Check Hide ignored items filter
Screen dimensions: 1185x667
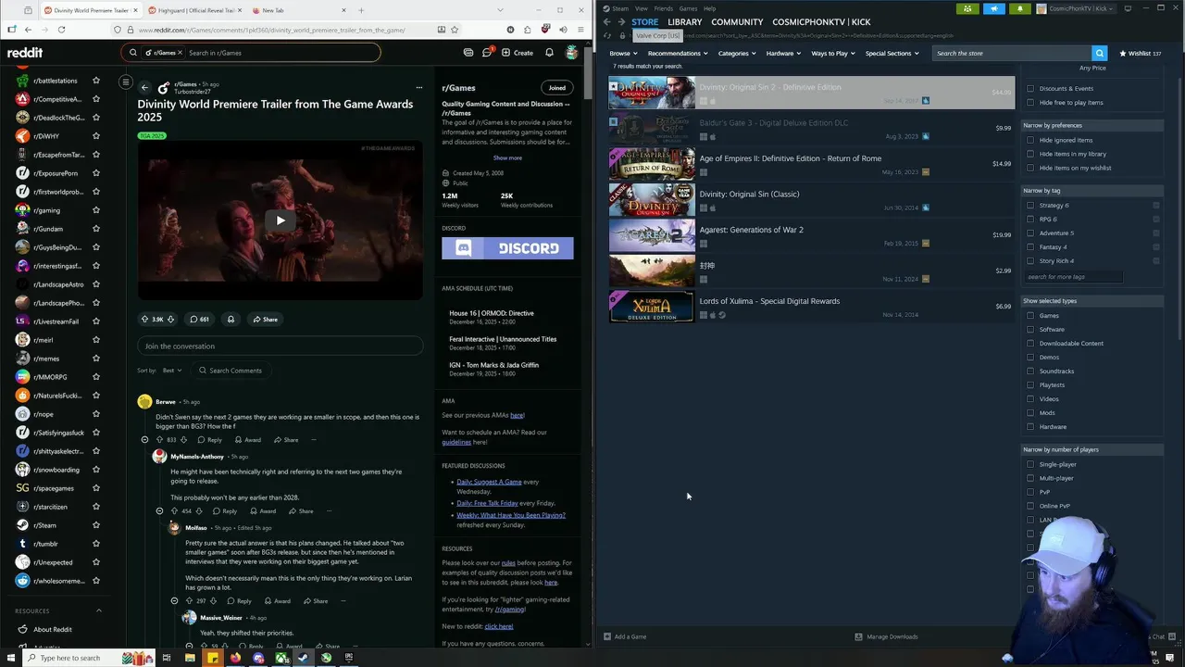pos(1030,140)
